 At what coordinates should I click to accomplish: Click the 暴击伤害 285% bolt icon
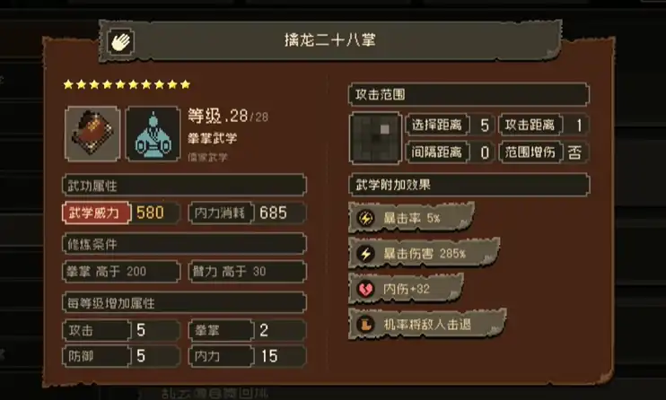pyautogui.click(x=365, y=254)
